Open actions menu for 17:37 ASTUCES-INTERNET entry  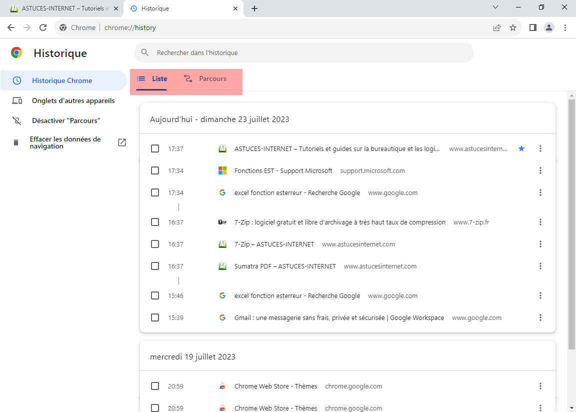(x=540, y=148)
